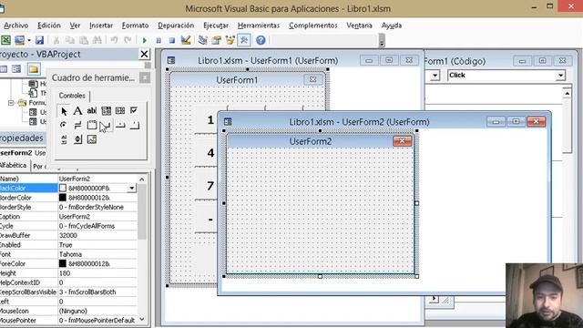Click the button labeled 4 on UserForm1
The height and width of the screenshot is (328, 583).
coord(207,152)
